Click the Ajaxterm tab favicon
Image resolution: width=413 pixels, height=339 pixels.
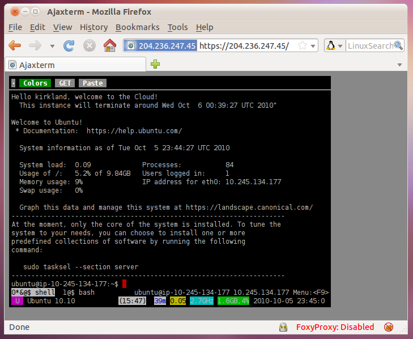[x=12, y=65]
